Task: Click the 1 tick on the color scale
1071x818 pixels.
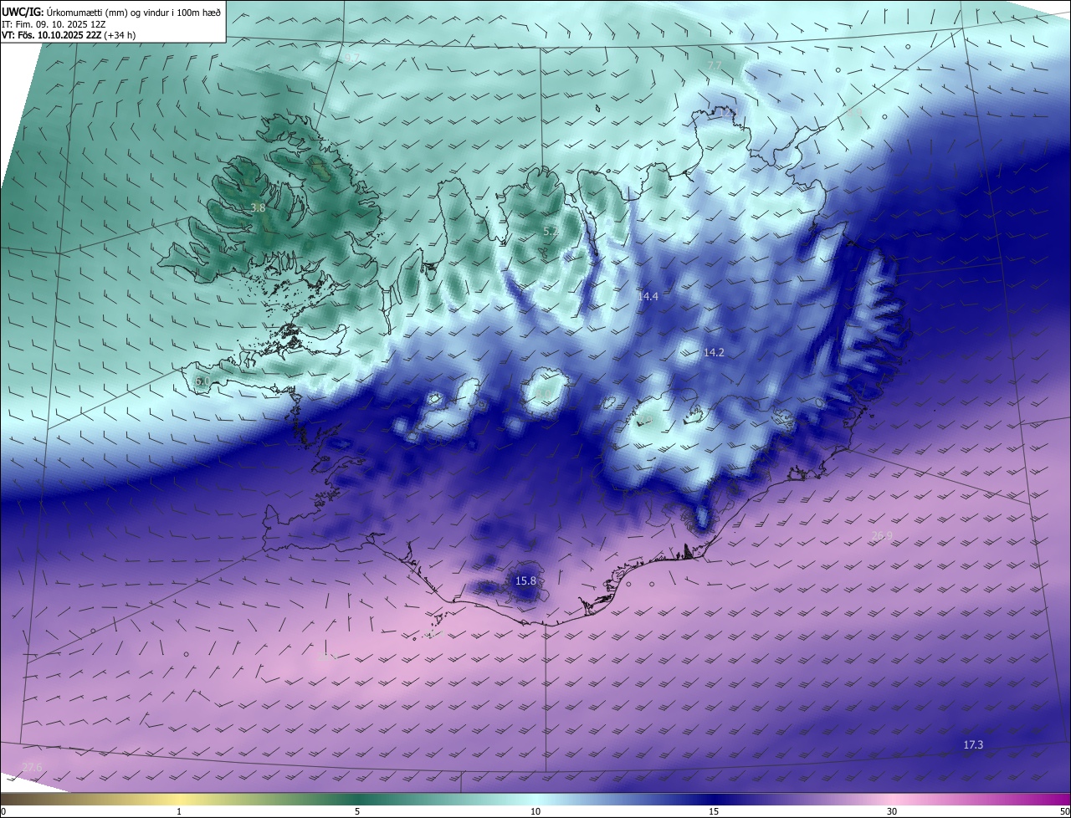Action: [179, 811]
